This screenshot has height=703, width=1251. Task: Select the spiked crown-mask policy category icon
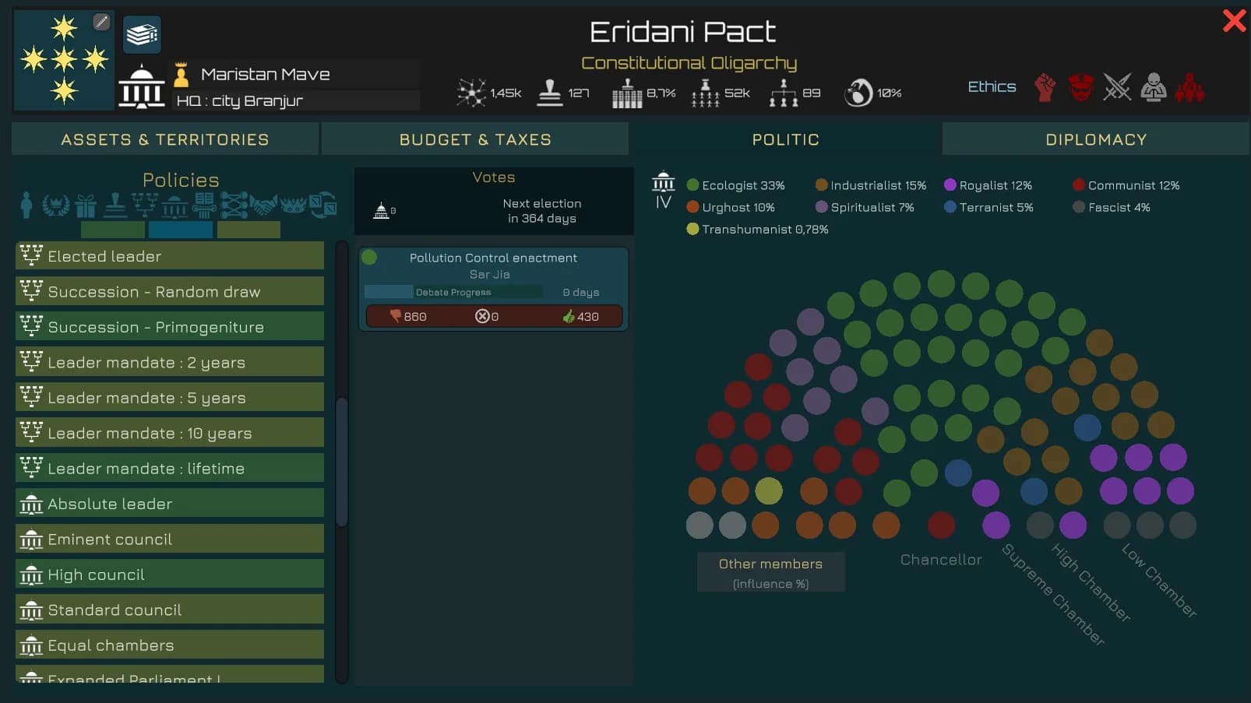[x=293, y=206]
